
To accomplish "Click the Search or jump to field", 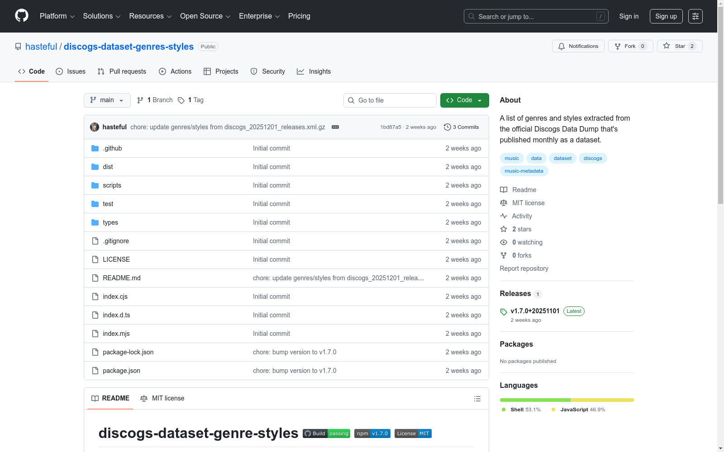I will (536, 16).
